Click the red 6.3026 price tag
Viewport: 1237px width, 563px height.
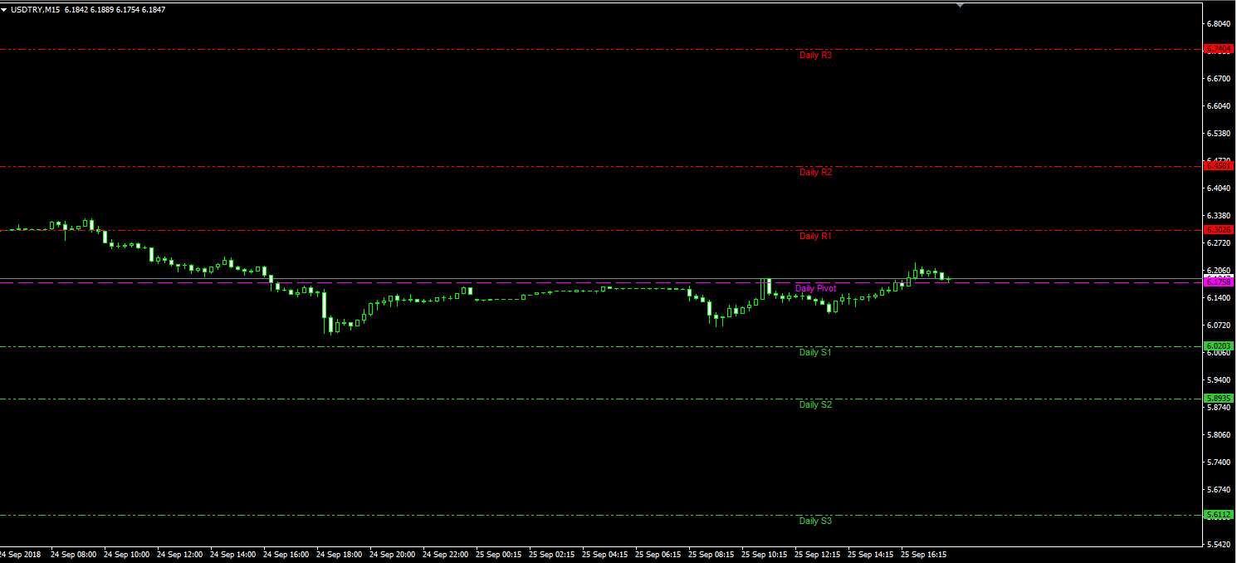pyautogui.click(x=1218, y=230)
